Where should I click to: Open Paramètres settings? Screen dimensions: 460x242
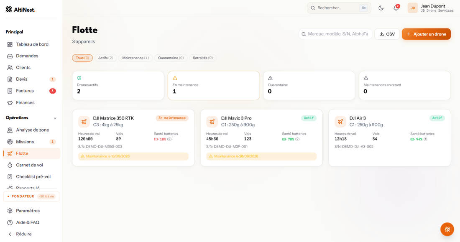pyautogui.click(x=32, y=211)
